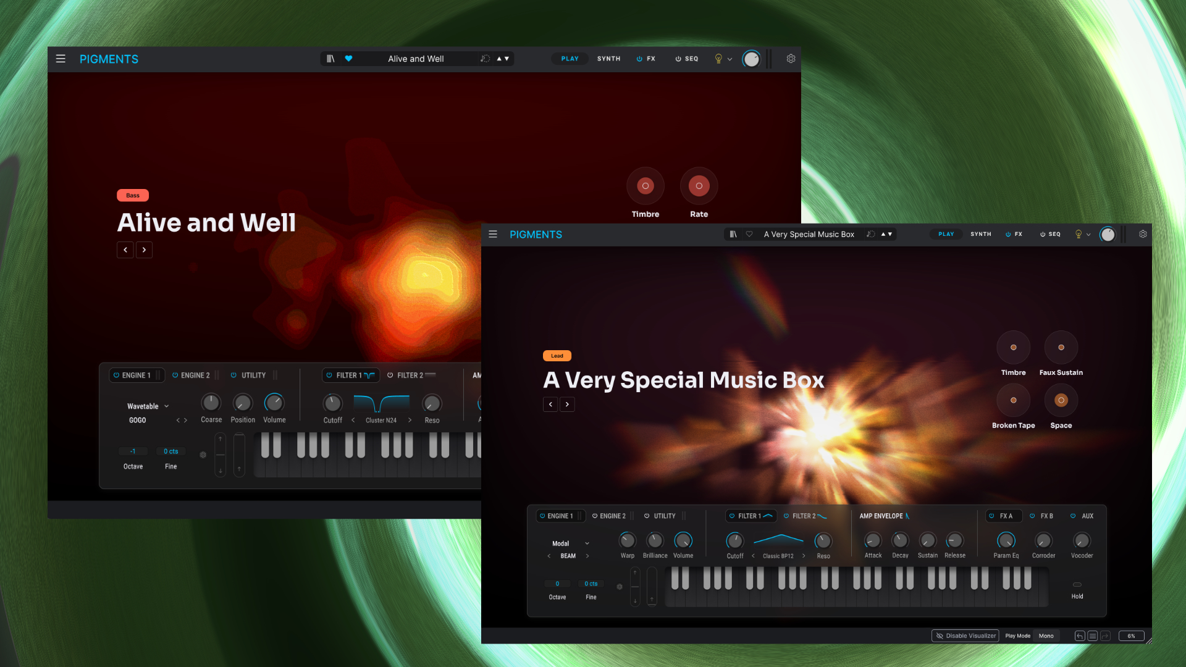Open Pigments settings with the gear icon

coord(1143,234)
